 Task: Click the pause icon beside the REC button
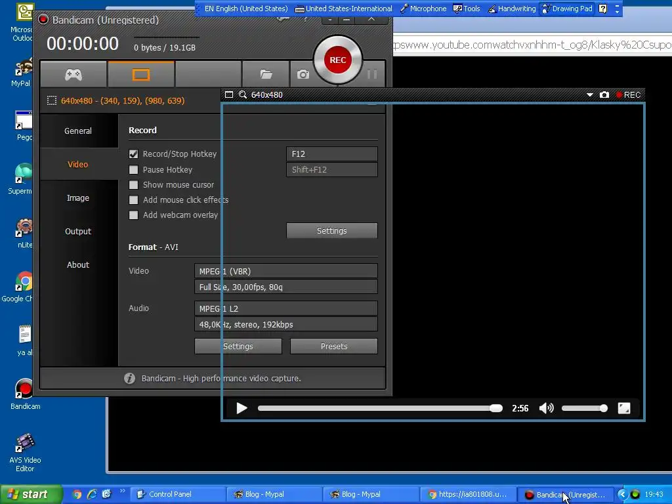pos(372,74)
